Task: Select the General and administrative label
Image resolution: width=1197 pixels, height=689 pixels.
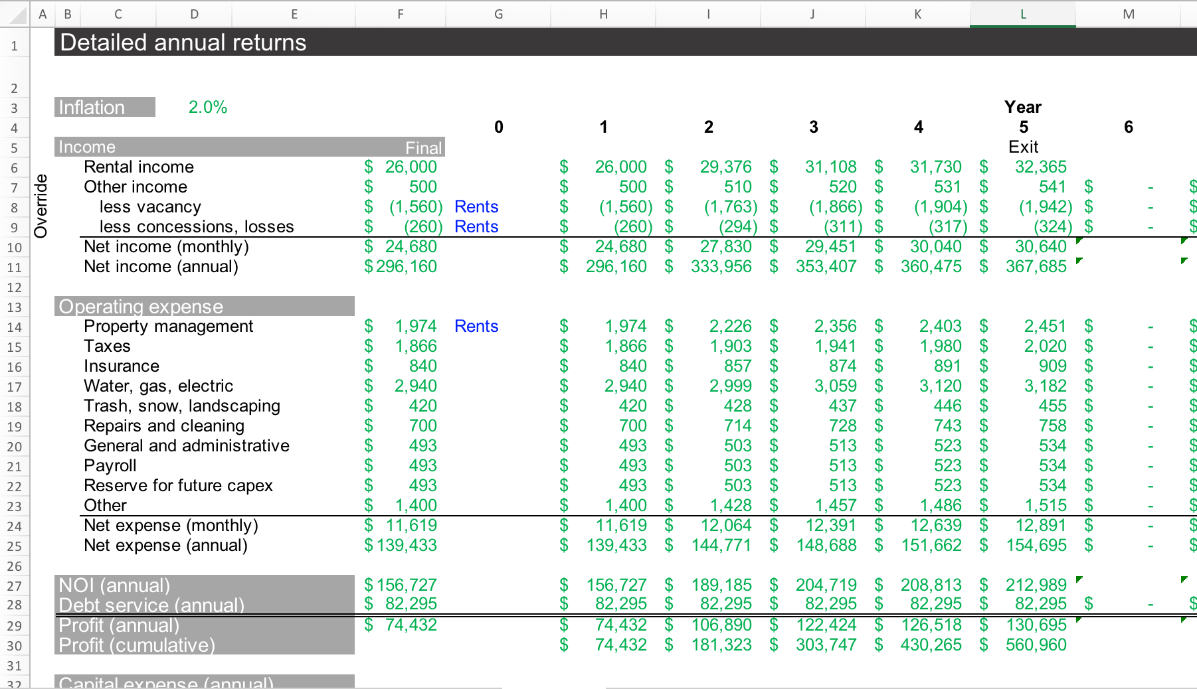Action: [187, 445]
